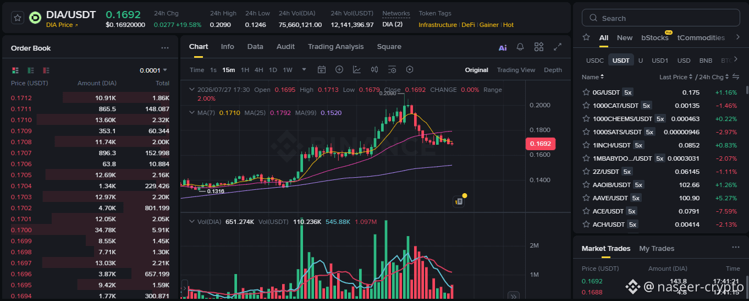749x301 pixels.
Task: Switch to My Trades tab
Action: pos(657,249)
